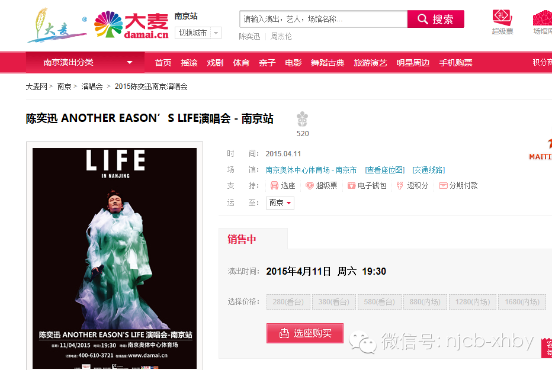Click the flower like icon above 520
This screenshot has width=552, height=370.
[x=303, y=119]
